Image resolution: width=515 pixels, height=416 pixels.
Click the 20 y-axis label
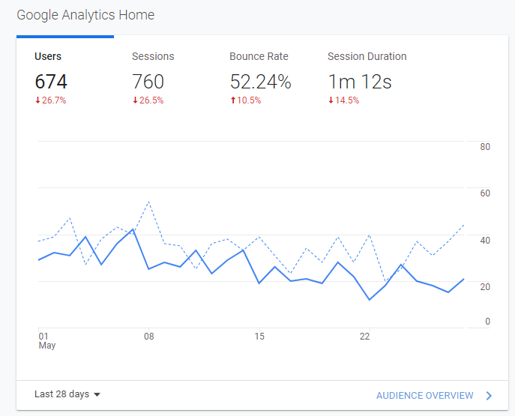point(485,286)
